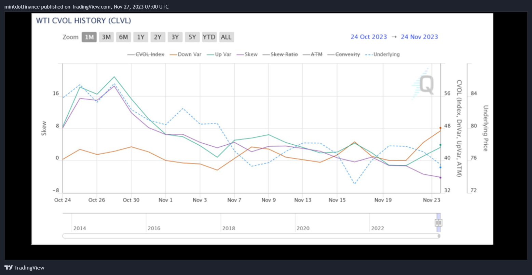Image resolution: width=532 pixels, height=275 pixels.
Task: Click the 2016 navigator timeline label
Action: (154, 228)
